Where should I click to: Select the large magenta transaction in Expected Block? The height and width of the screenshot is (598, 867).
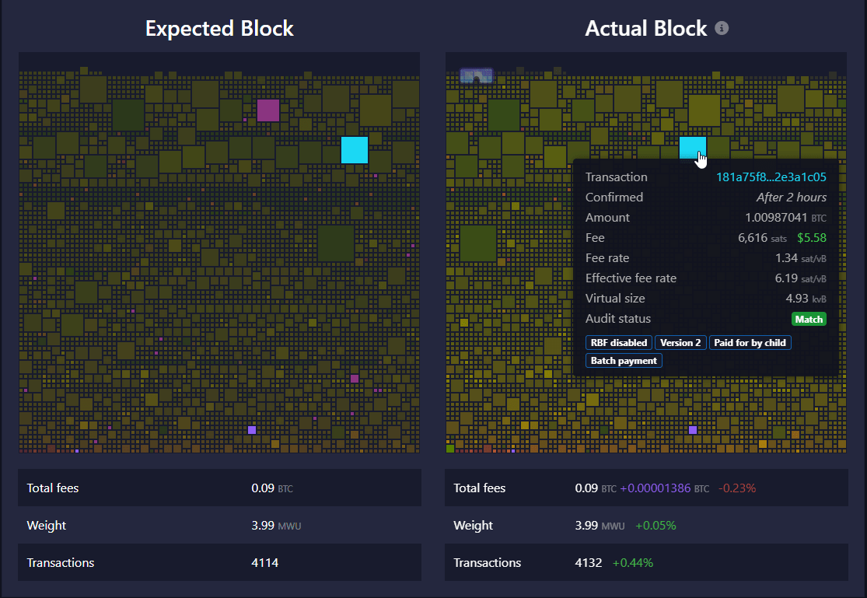tap(268, 110)
